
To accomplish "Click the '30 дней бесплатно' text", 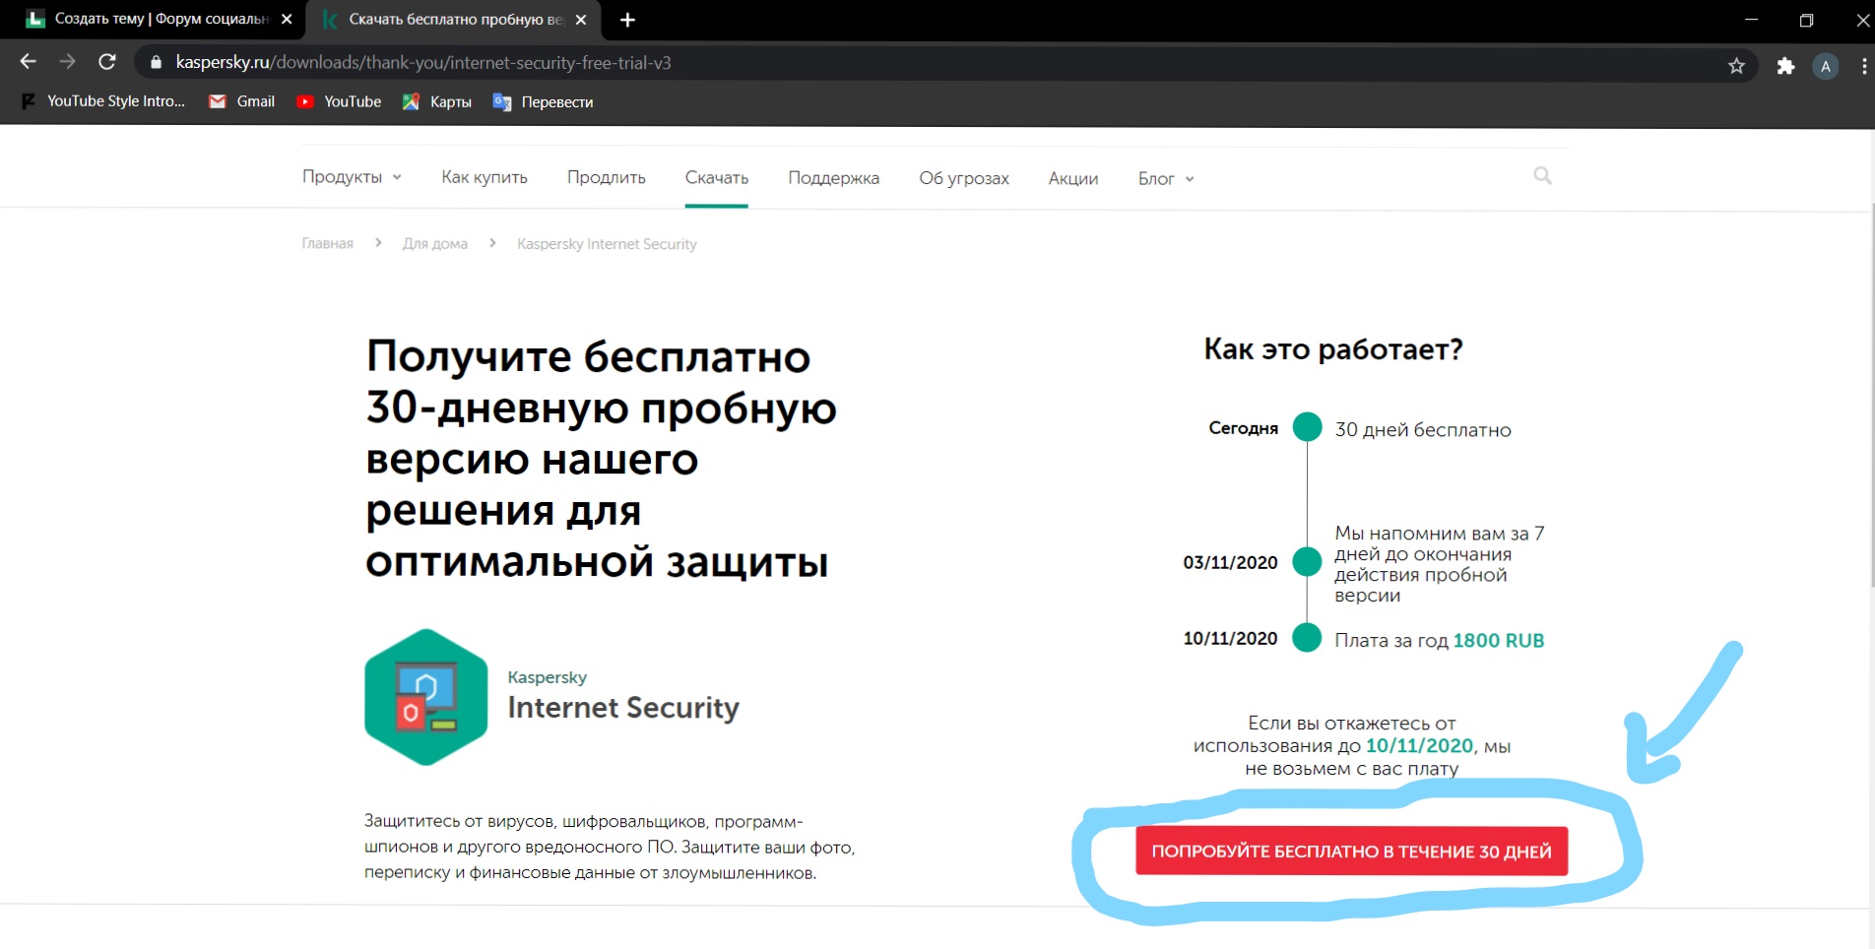I will 1423,429.
